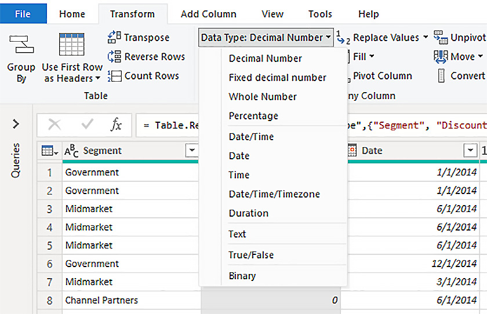Click the table icon in grid corner
The height and width of the screenshot is (314, 487).
[49, 151]
